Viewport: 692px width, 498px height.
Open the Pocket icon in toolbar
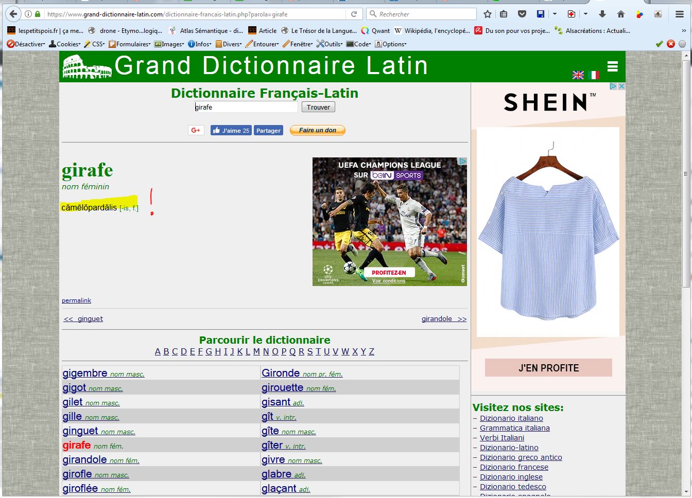tap(522, 14)
